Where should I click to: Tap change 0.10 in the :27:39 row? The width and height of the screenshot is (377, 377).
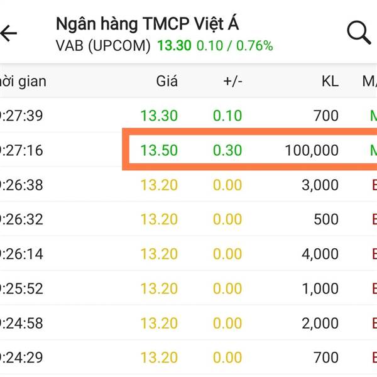point(227,116)
